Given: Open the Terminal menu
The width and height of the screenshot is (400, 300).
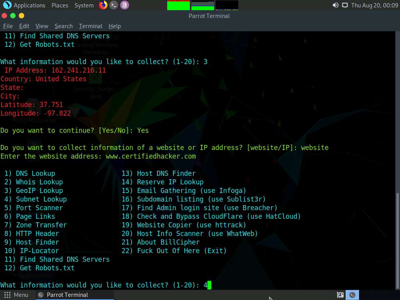Looking at the screenshot, I should 91,26.
